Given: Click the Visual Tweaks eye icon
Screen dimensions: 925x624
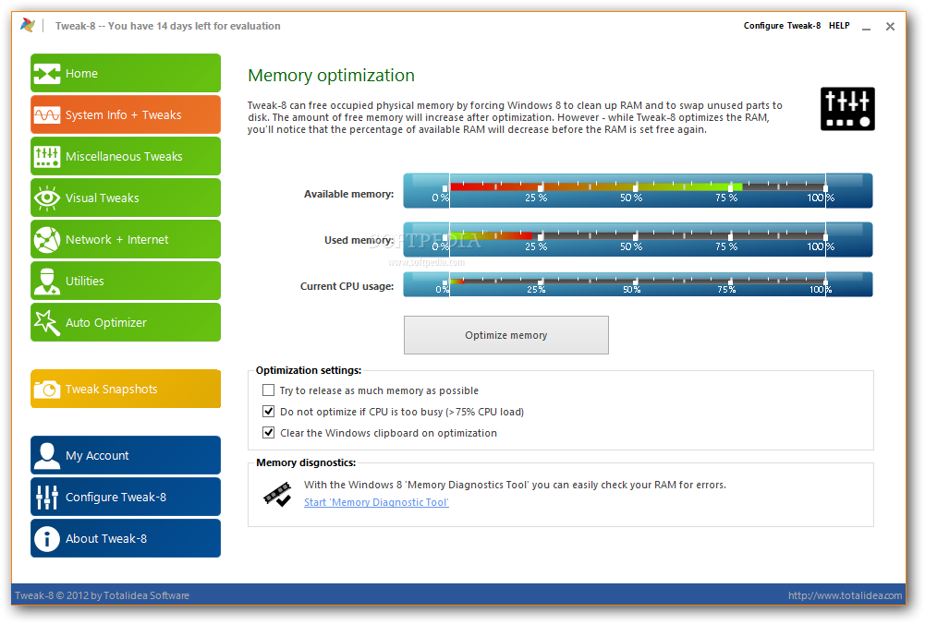Looking at the screenshot, I should click(x=47, y=198).
